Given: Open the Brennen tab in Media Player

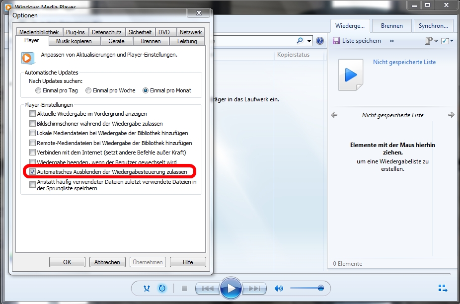Looking at the screenshot, I should click(x=391, y=26).
